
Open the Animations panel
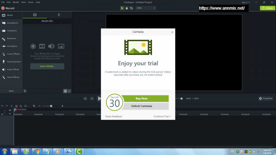click(x=11, y=46)
